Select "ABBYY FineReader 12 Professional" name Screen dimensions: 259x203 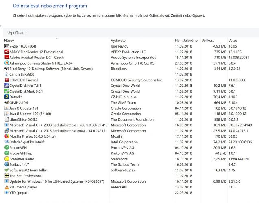click(x=36, y=52)
